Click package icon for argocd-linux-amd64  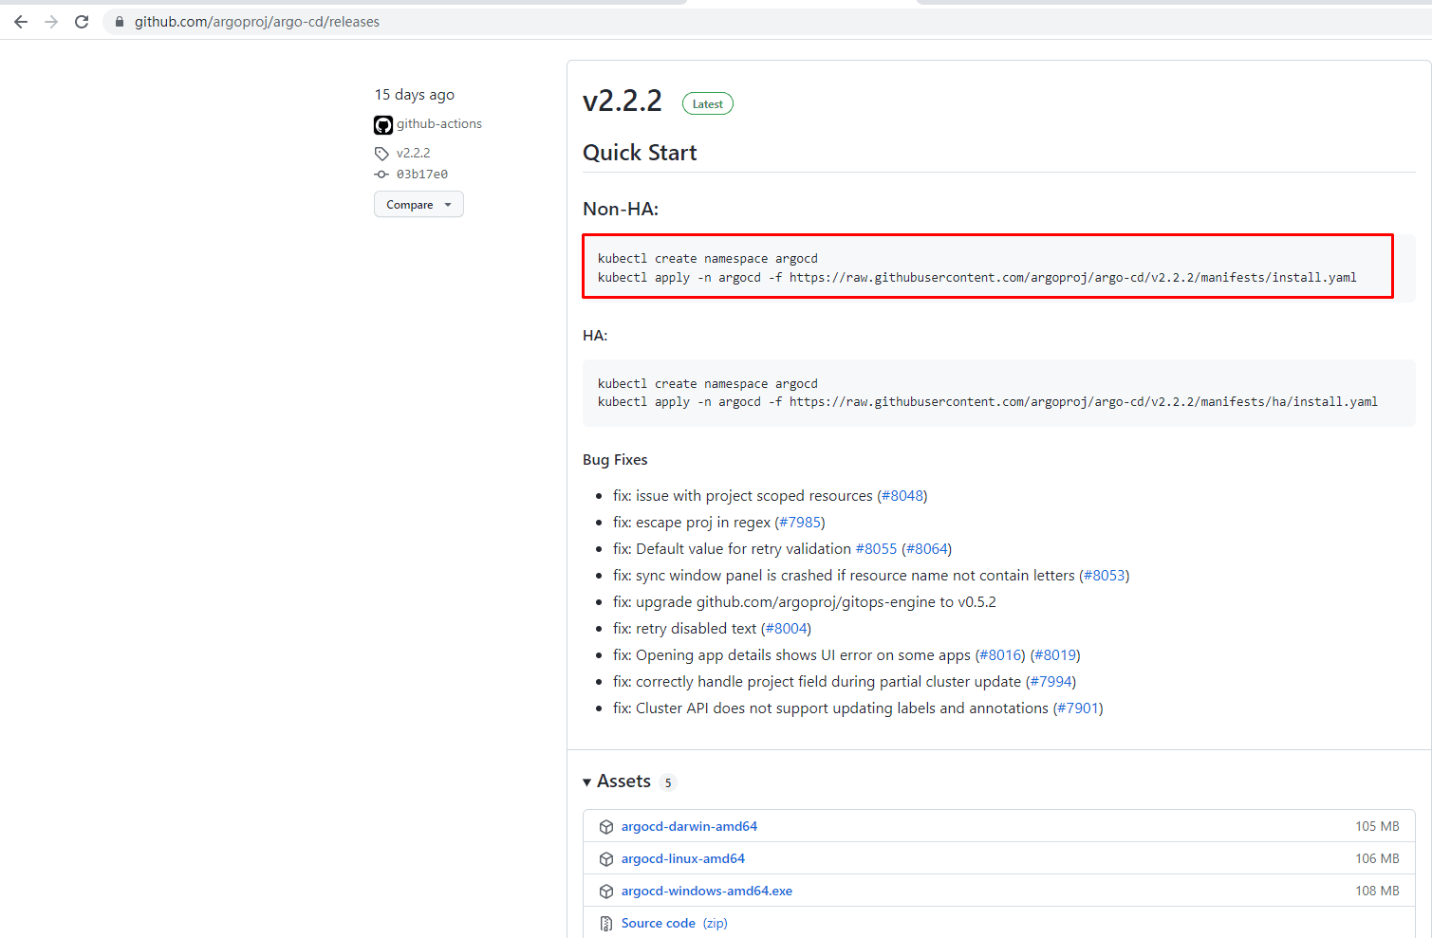[x=606, y=859]
